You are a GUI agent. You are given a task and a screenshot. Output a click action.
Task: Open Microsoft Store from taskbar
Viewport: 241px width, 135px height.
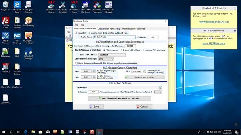coord(40,132)
